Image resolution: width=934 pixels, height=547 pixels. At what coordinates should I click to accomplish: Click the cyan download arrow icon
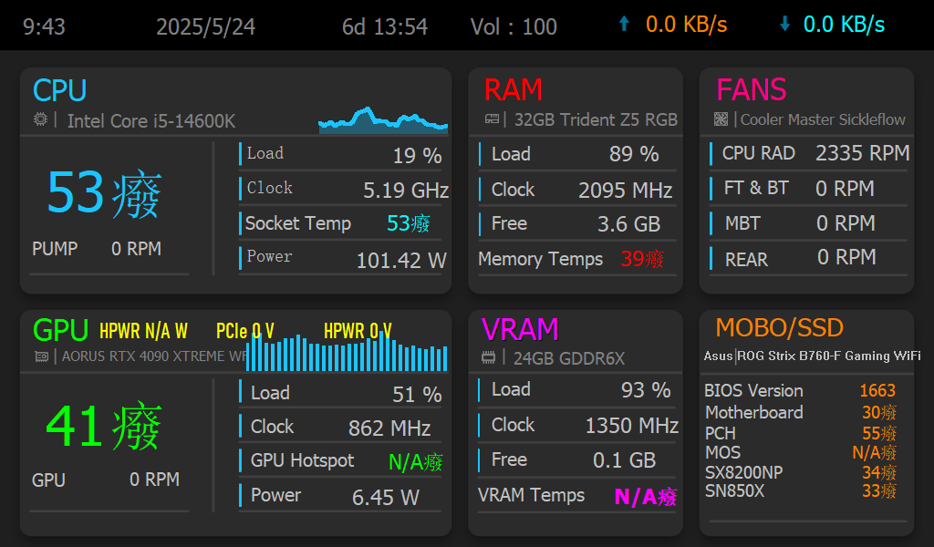[x=784, y=25]
